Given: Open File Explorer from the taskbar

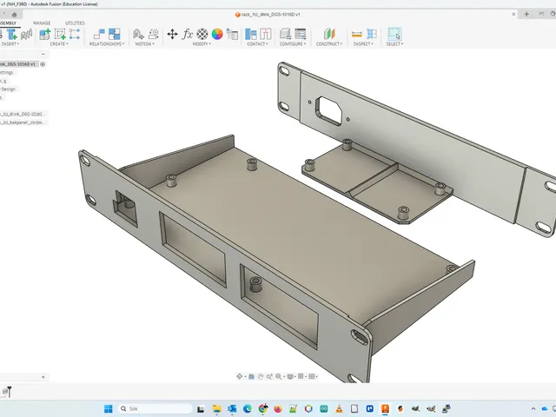Looking at the screenshot, I should click(216, 409).
